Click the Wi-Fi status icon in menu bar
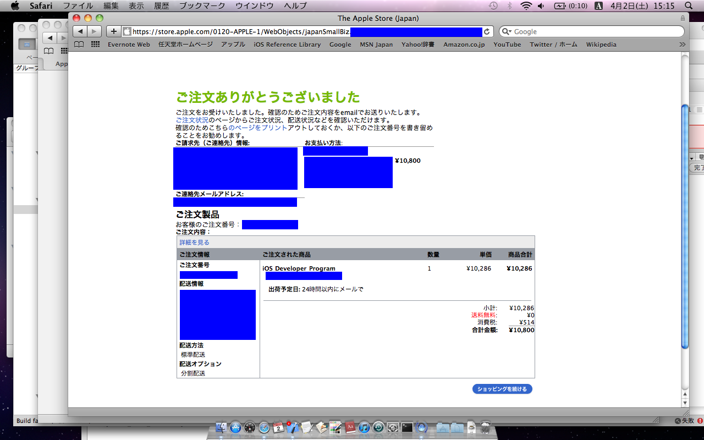 click(526, 5)
